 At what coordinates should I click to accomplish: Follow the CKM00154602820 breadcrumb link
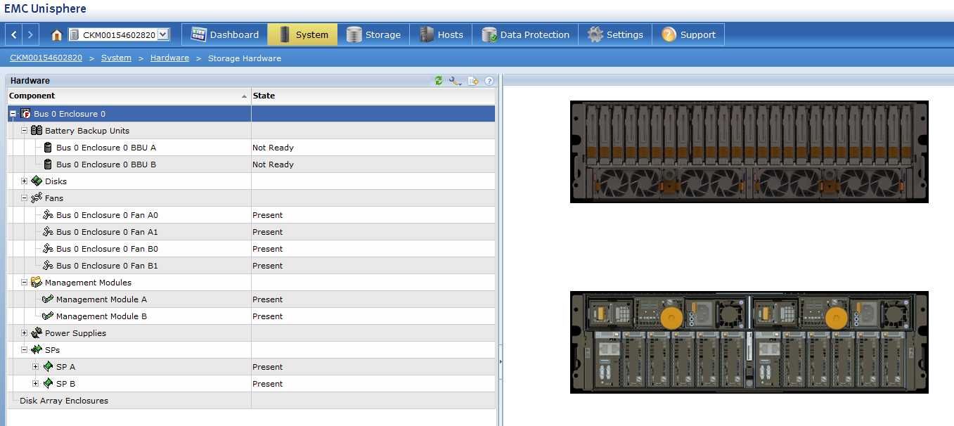coord(46,58)
